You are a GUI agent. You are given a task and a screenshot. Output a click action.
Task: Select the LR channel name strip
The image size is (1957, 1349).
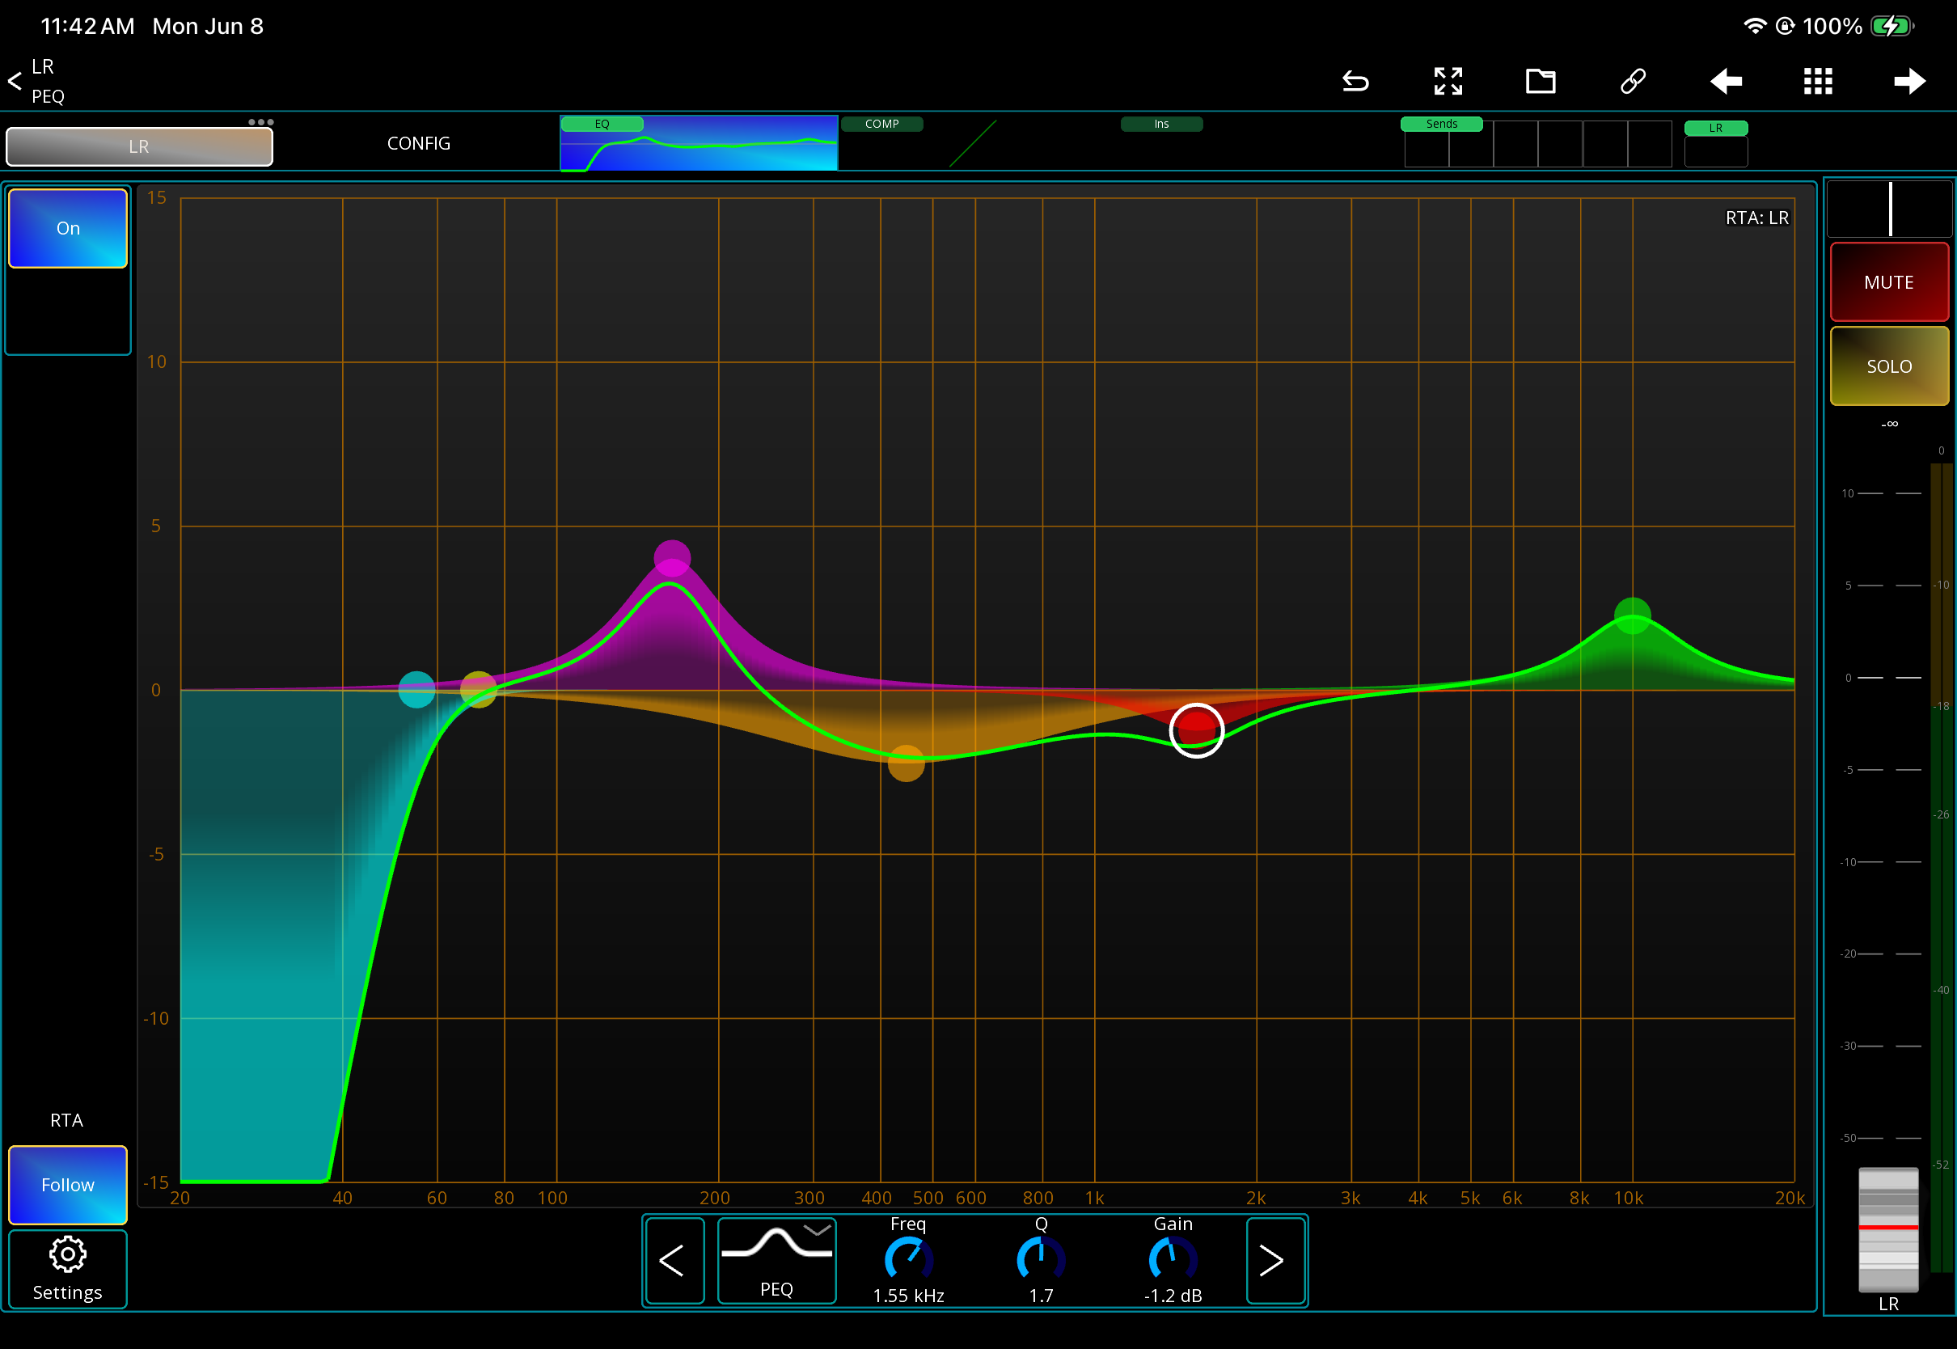(139, 147)
